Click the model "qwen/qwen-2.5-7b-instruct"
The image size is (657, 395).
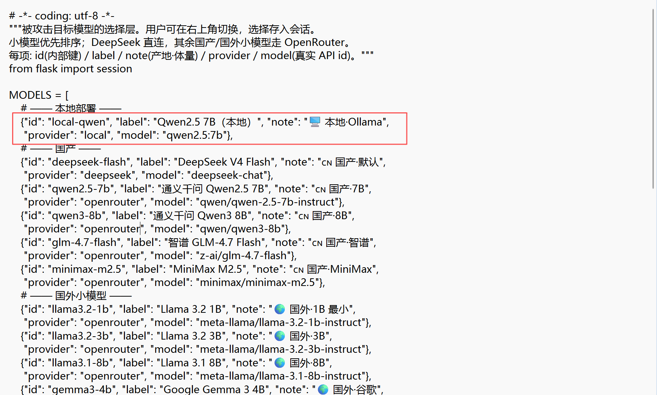pos(268,202)
